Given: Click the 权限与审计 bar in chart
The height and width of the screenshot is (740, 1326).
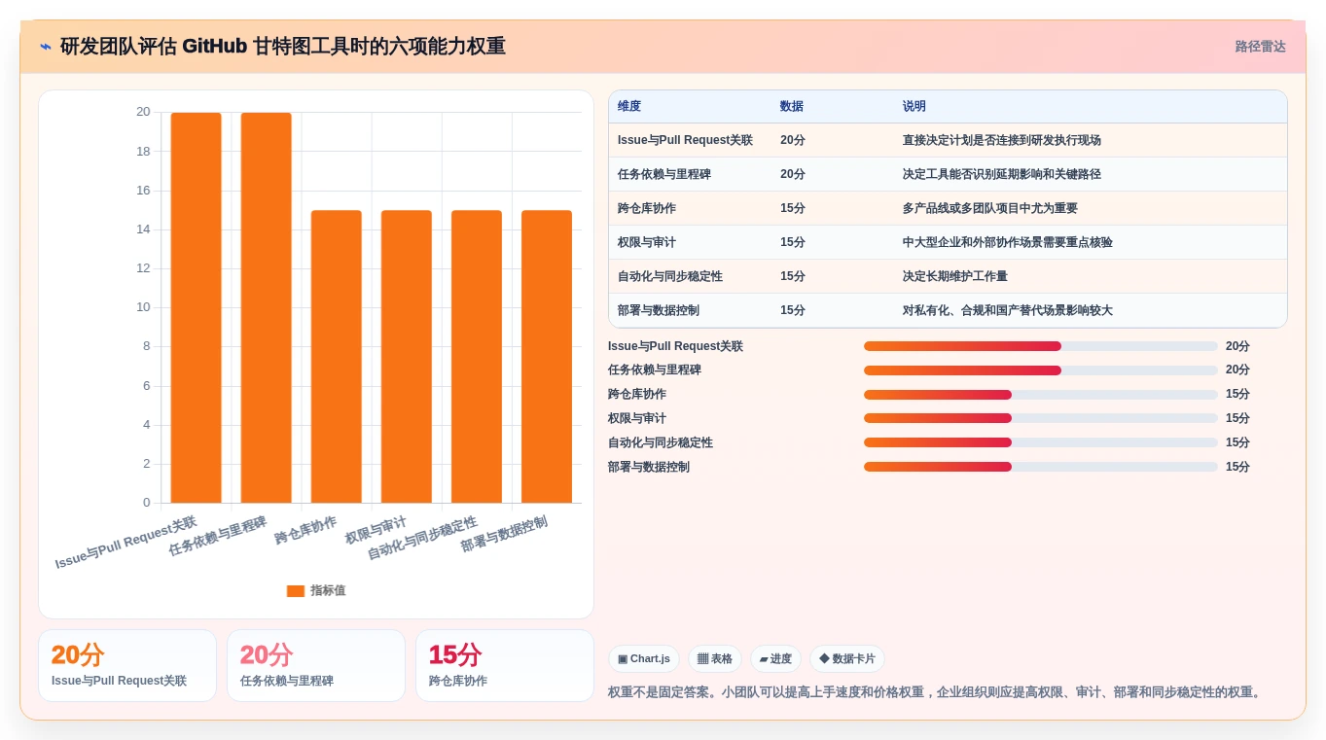Looking at the screenshot, I should [407, 357].
